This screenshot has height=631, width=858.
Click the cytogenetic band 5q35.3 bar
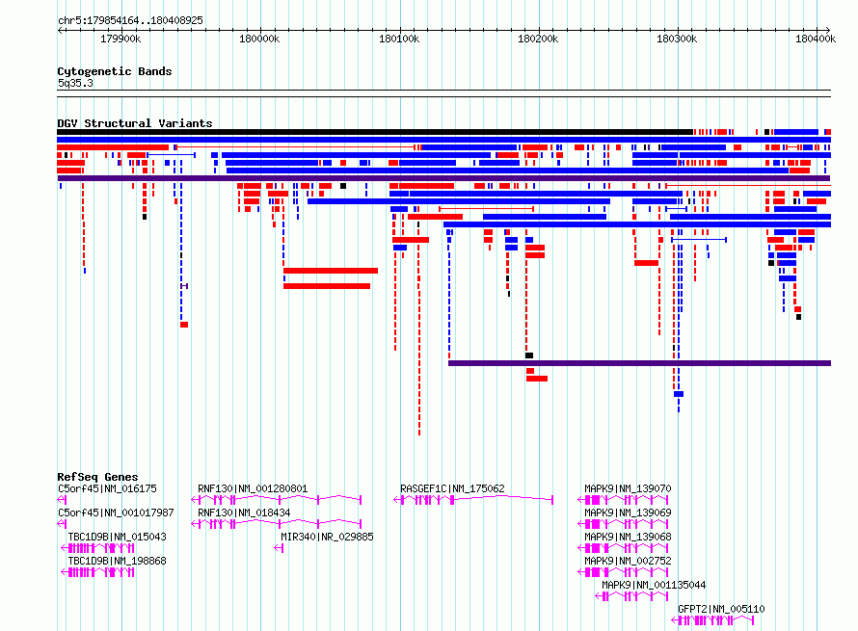tap(443, 93)
